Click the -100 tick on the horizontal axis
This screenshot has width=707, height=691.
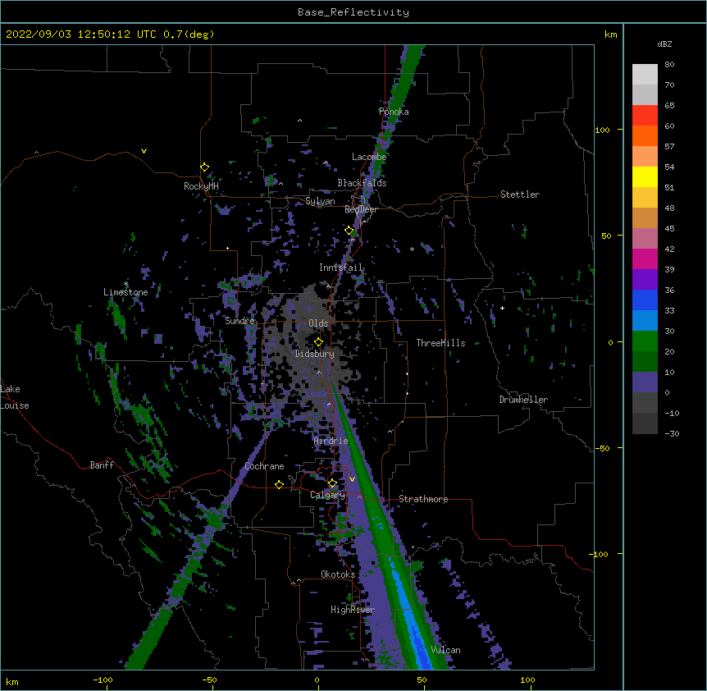[x=103, y=680]
